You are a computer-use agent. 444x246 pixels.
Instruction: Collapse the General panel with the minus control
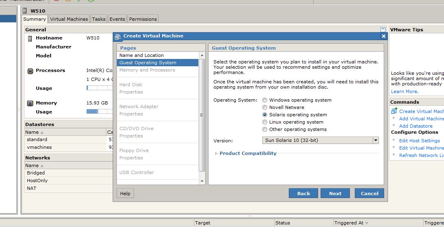tap(382, 29)
